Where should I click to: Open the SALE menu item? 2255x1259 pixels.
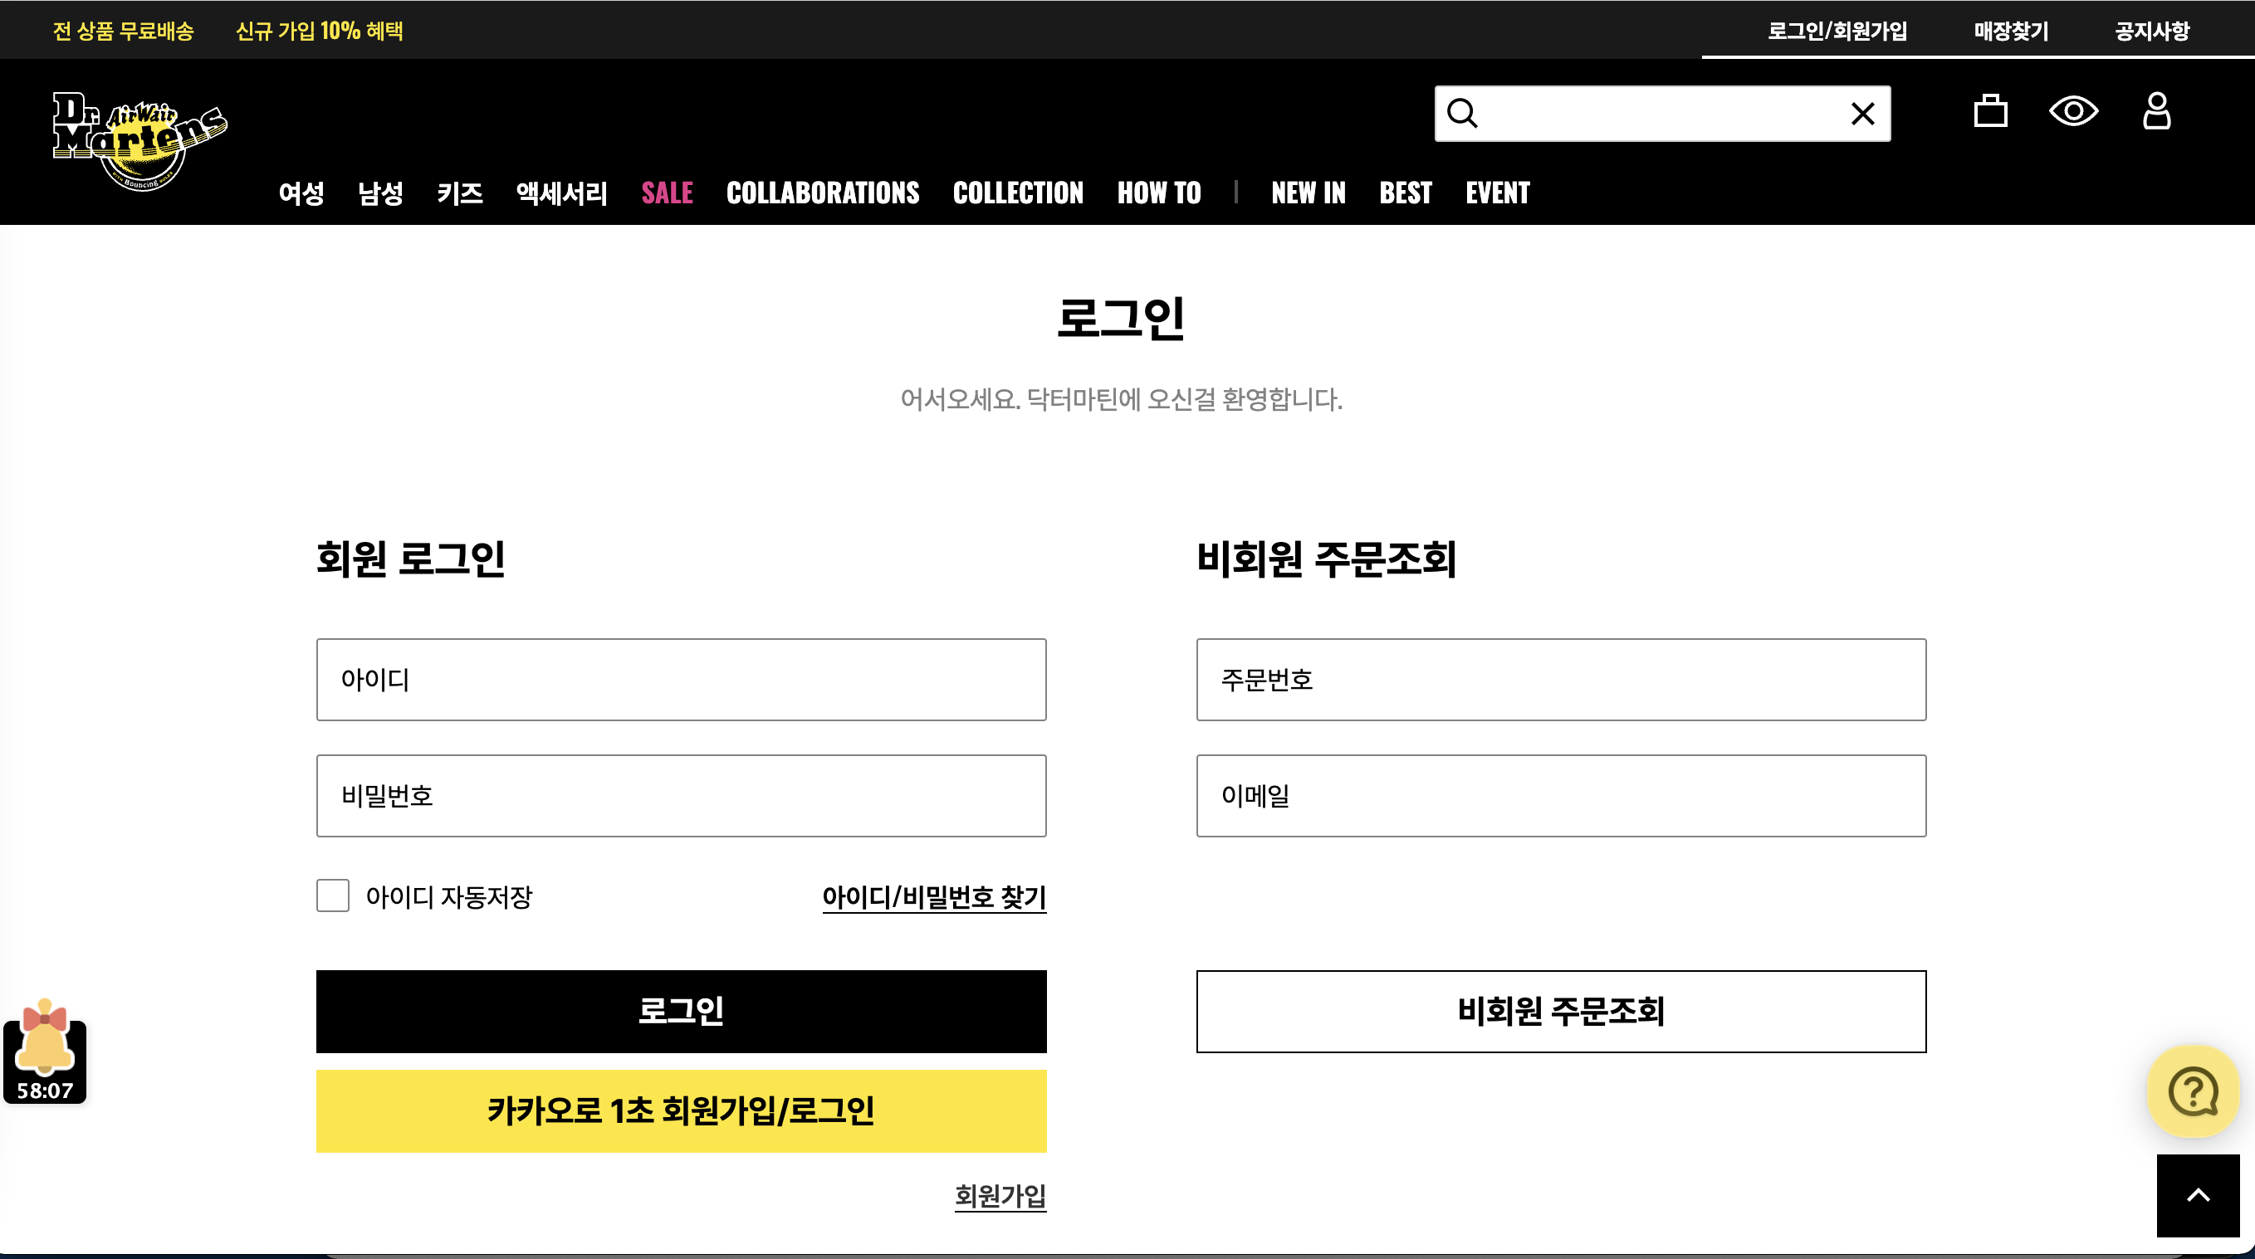[667, 193]
